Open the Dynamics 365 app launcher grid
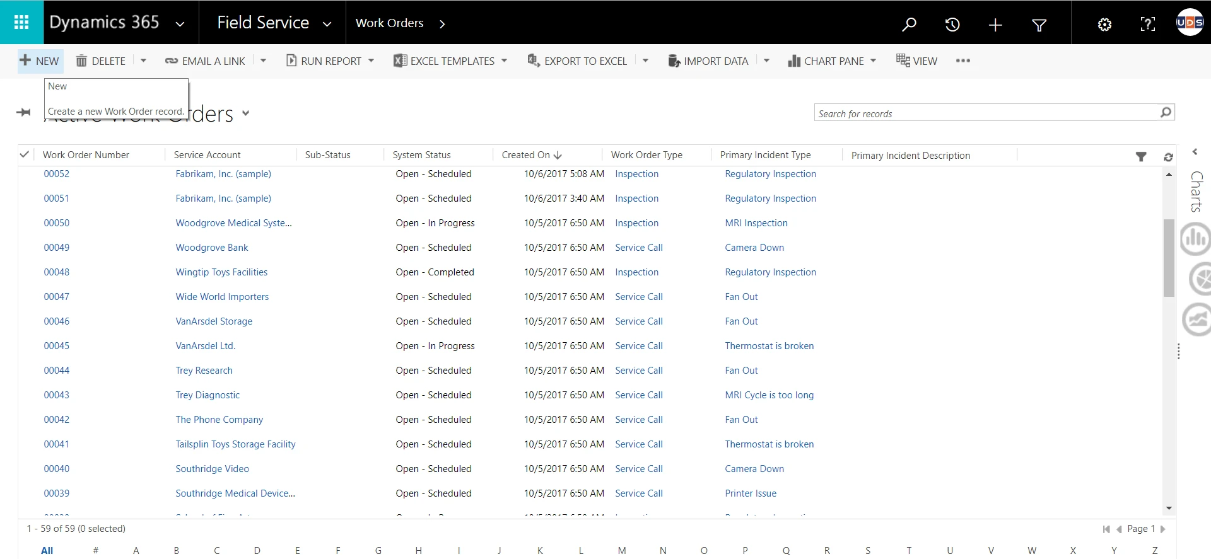This screenshot has height=559, width=1211. [21, 23]
